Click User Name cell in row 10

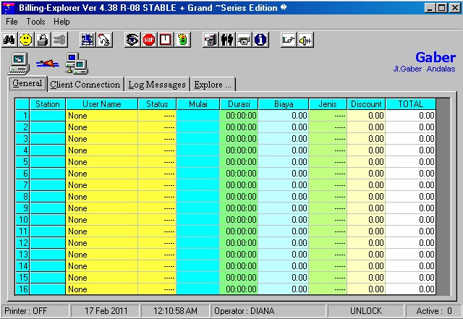tap(102, 220)
